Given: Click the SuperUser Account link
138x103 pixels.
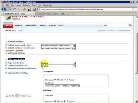Looking at the screenshot, I should [x=105, y=30].
